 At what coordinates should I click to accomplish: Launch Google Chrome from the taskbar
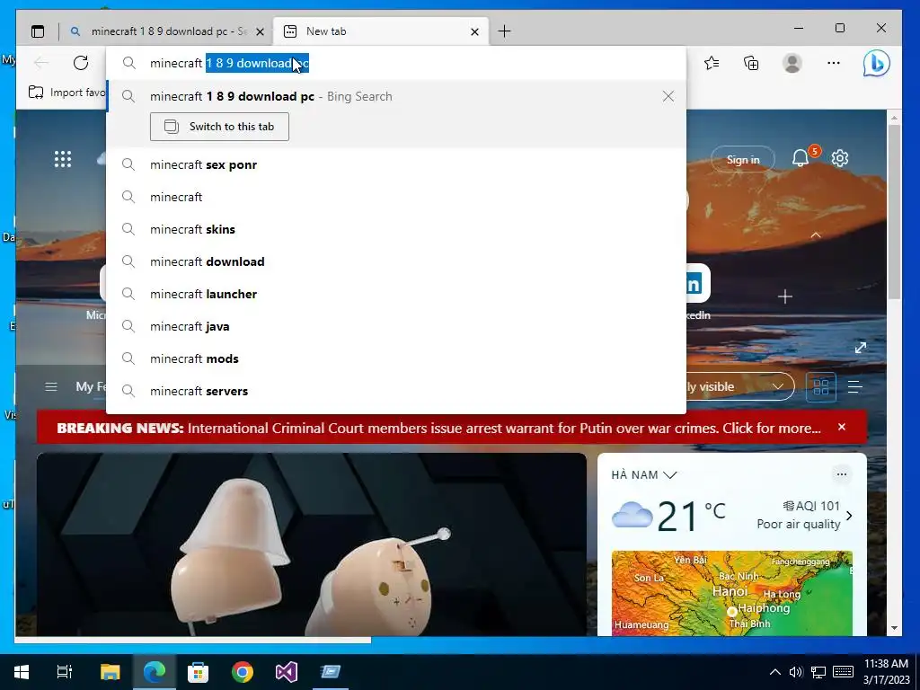click(243, 671)
